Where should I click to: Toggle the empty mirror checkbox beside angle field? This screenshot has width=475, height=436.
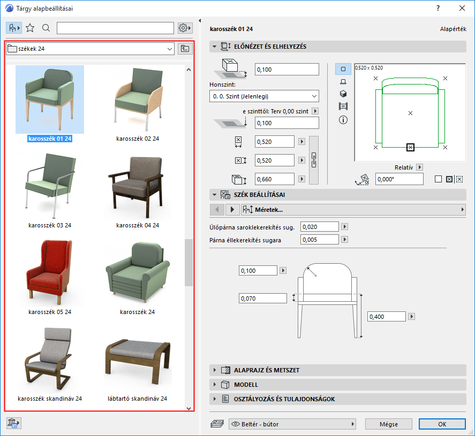coord(438,179)
